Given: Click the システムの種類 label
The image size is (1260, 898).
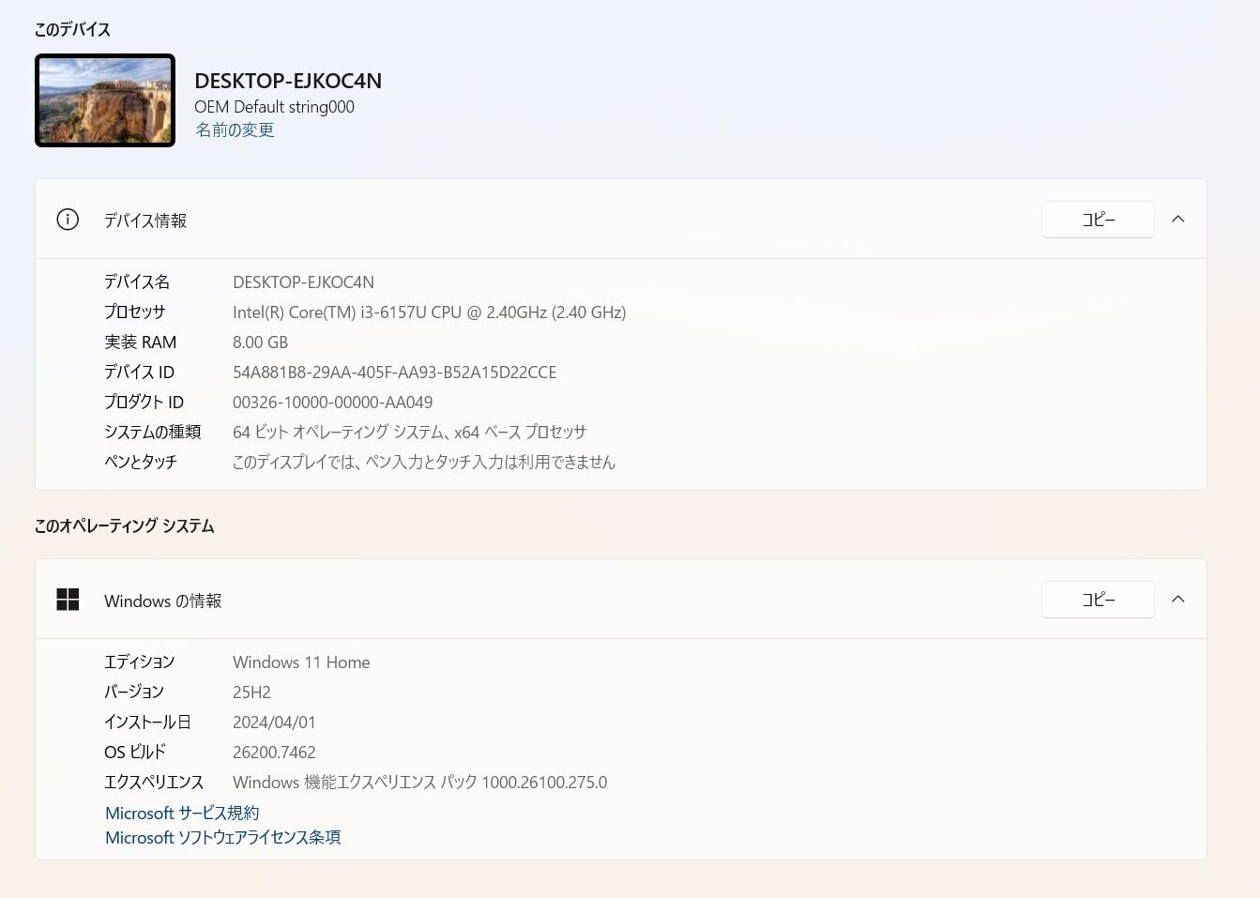Looking at the screenshot, I should (x=152, y=433).
